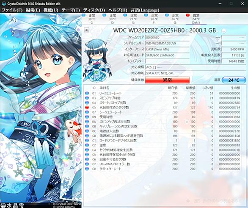Click status icon for C8 ライトエラーレート
Viewport: 248px width, 208px height.
point(87,169)
